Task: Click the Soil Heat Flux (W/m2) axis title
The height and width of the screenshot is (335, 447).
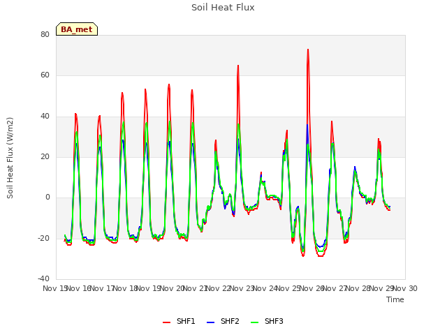Action: point(10,158)
